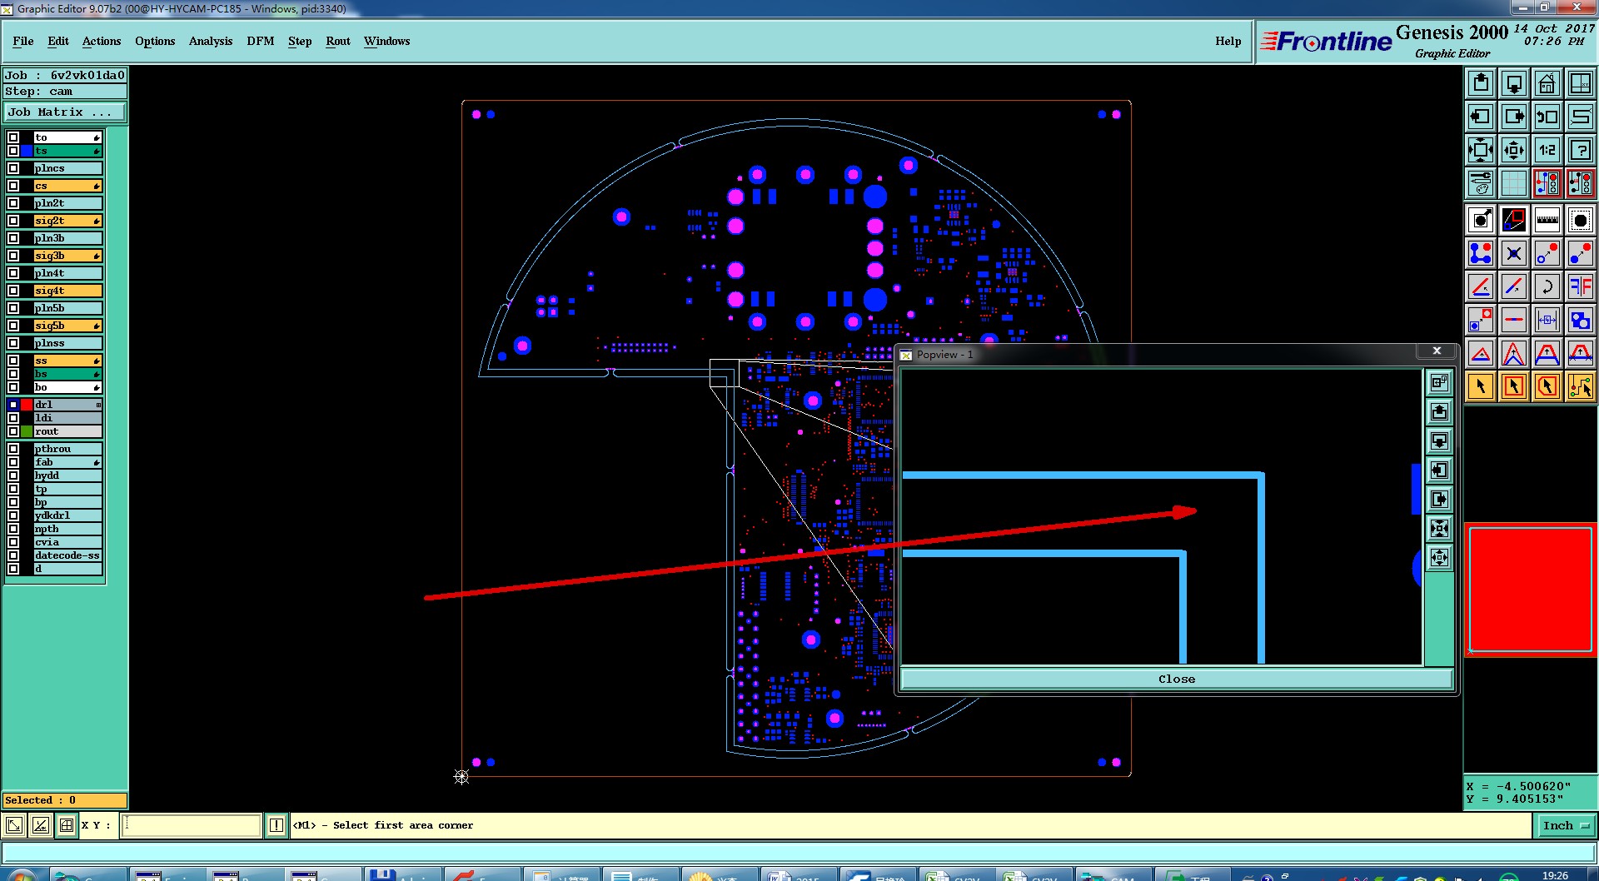This screenshot has width=1599, height=881.
Task: Click the previous view undo-zoom icon
Action: pos(1547,117)
